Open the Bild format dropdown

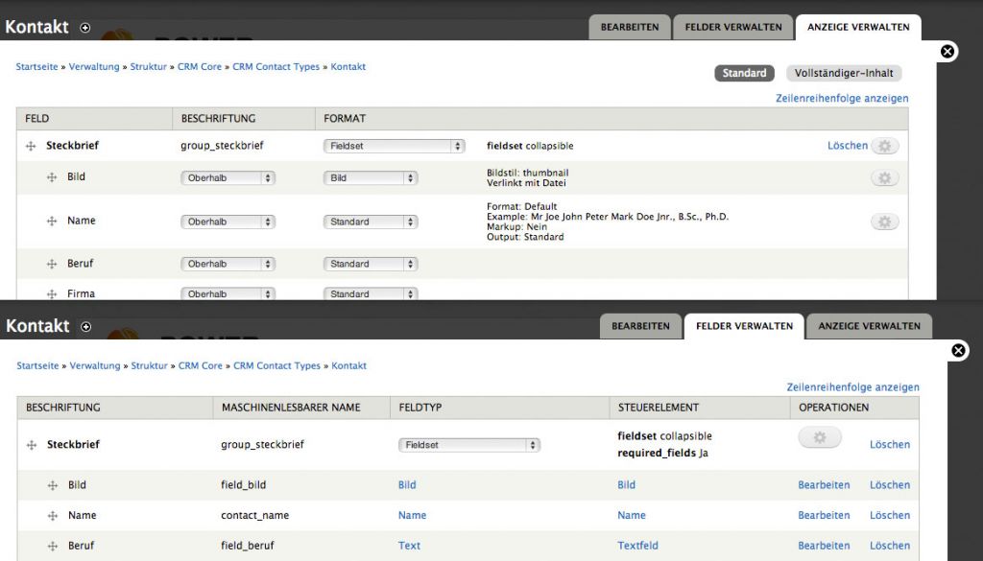point(371,178)
